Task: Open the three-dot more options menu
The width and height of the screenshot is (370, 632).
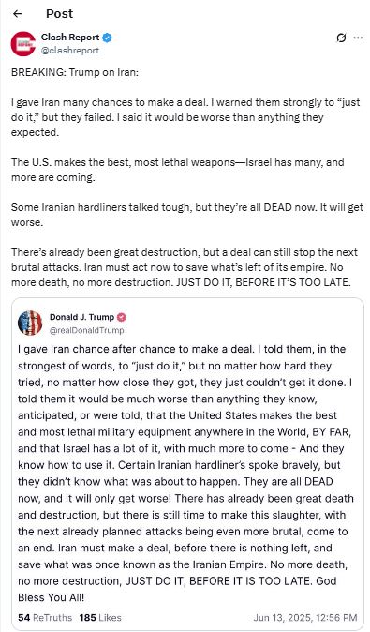Action: coord(358,38)
